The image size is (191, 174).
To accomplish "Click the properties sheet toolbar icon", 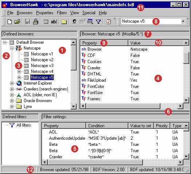I will coord(82,22).
